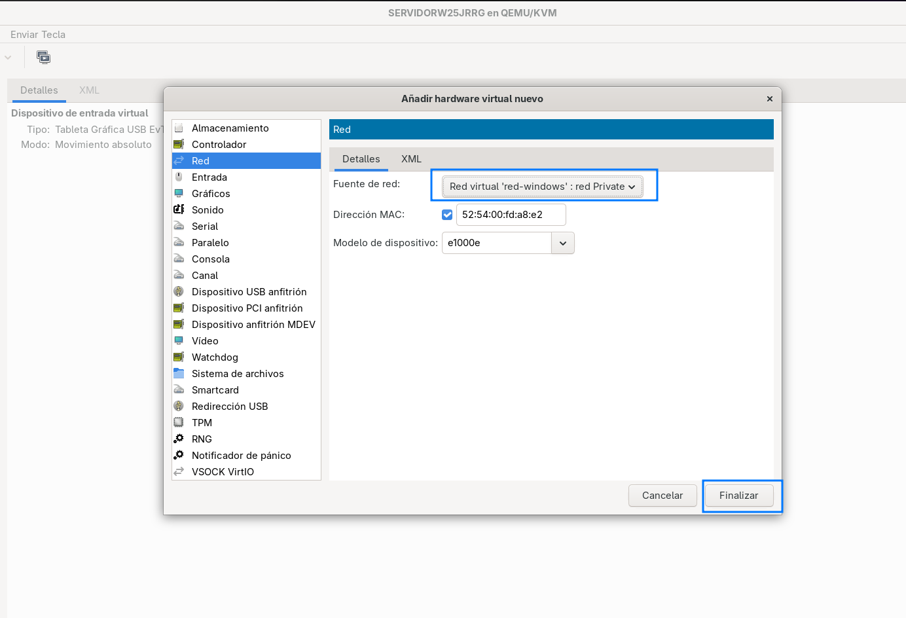This screenshot has height=618, width=906.
Task: Select Gráficos in hardware list
Action: point(246,194)
